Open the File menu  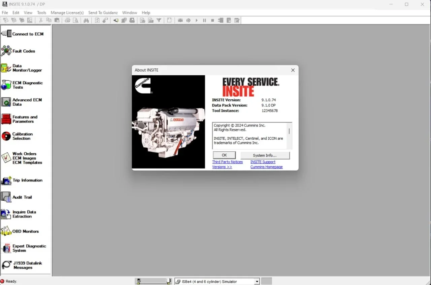(x=5, y=13)
